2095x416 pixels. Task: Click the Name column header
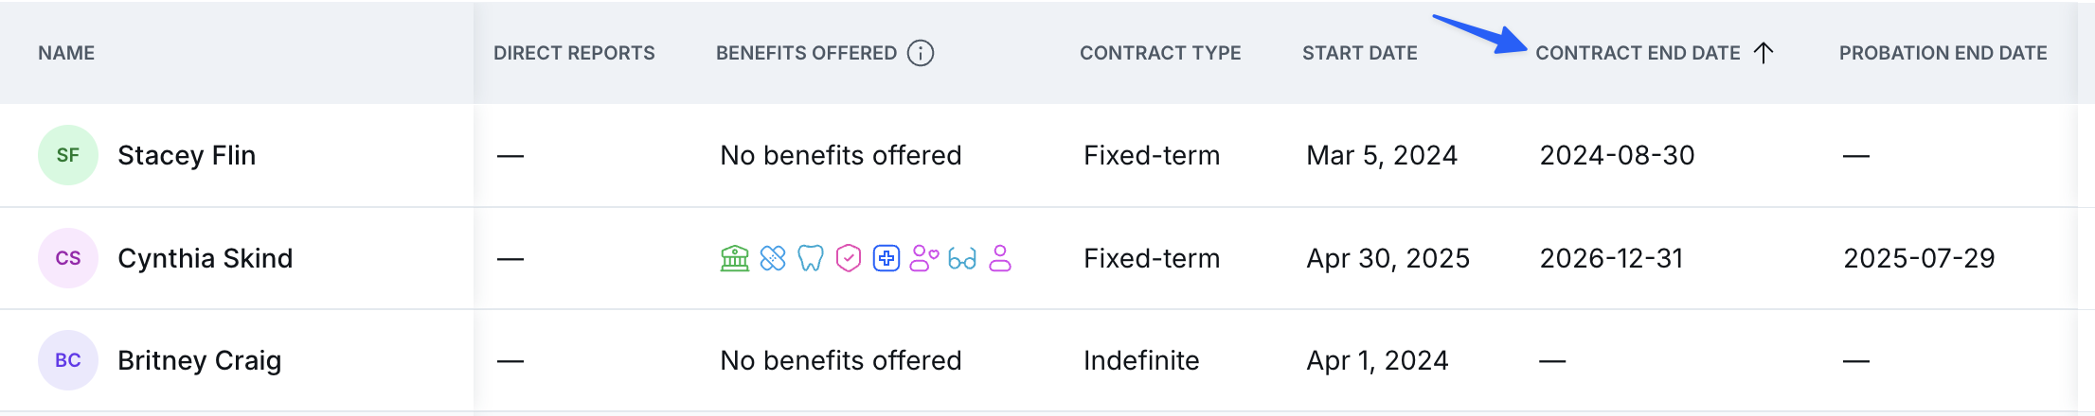[66, 53]
